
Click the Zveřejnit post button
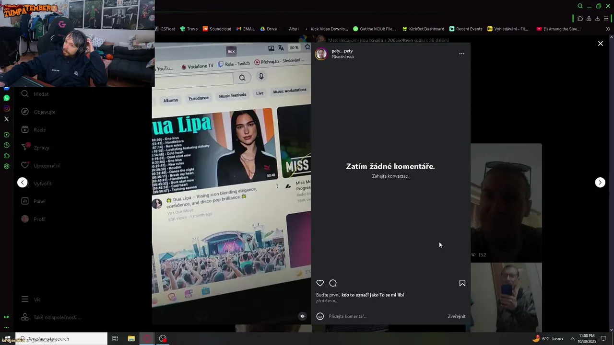tap(457, 316)
